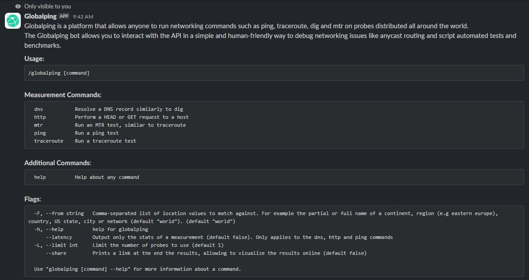529x280 pixels.
Task: Click the http command entry
Action: coord(40,117)
